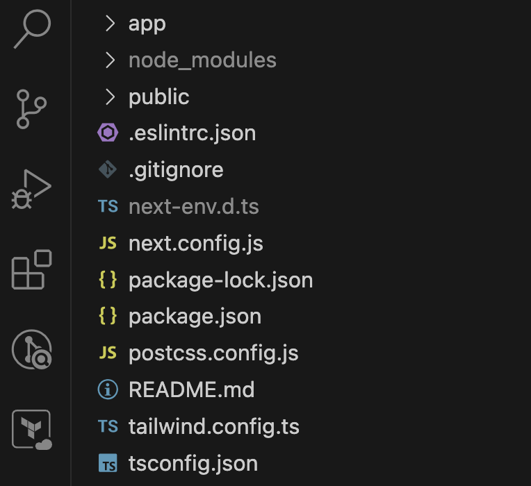This screenshot has width=531, height=486.
Task: Open tailwind.config.ts file
Action: 213,426
